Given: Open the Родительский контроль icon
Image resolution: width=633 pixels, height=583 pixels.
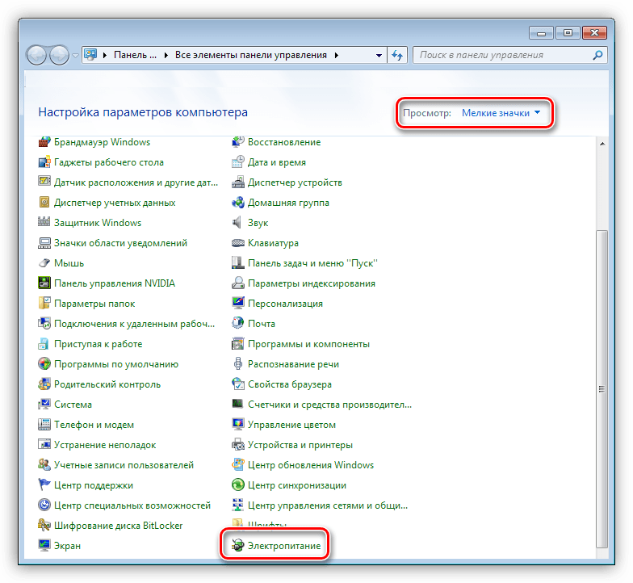Looking at the screenshot, I should tap(44, 384).
